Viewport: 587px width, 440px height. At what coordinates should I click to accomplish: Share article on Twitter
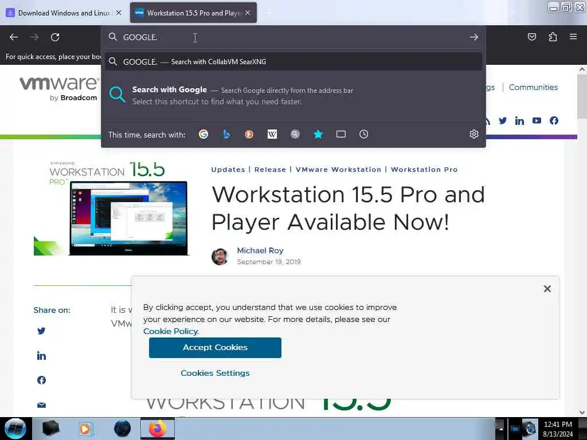click(x=41, y=331)
